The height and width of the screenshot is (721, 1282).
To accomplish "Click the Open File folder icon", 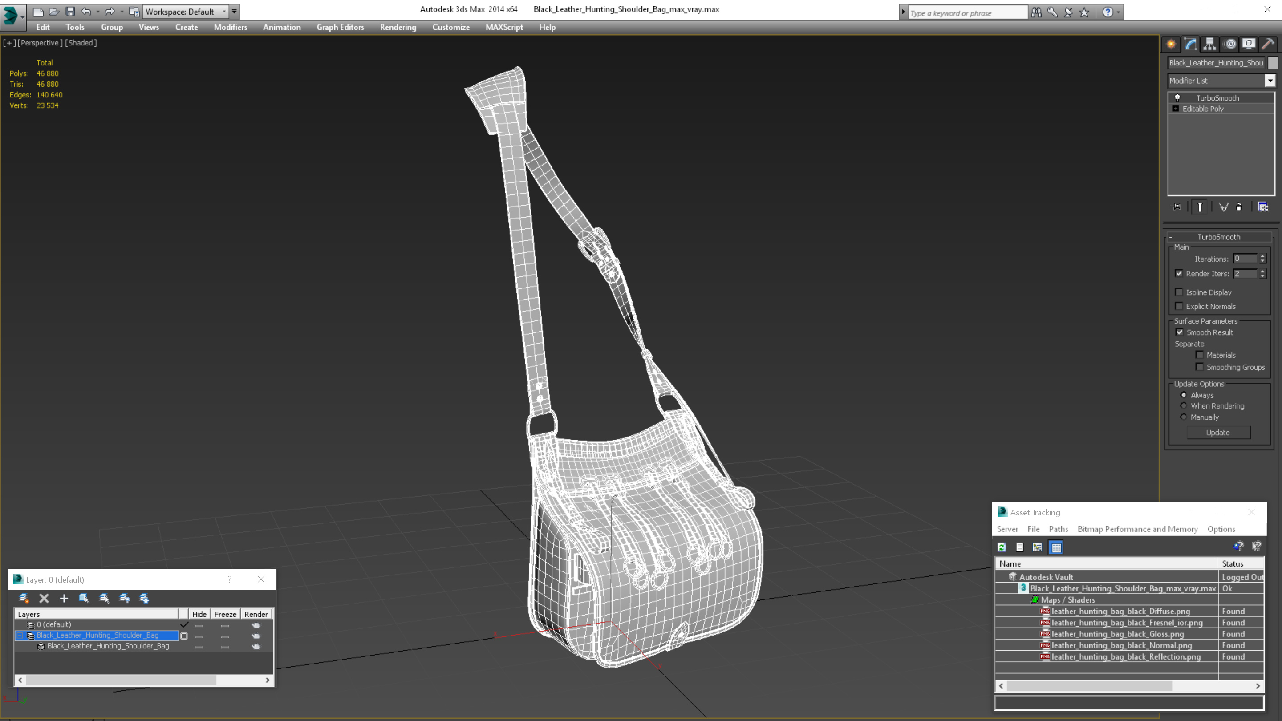I will click(x=54, y=12).
